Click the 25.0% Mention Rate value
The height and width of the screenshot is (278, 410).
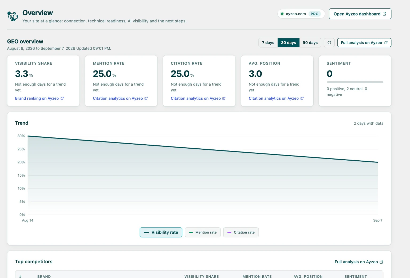click(x=105, y=74)
